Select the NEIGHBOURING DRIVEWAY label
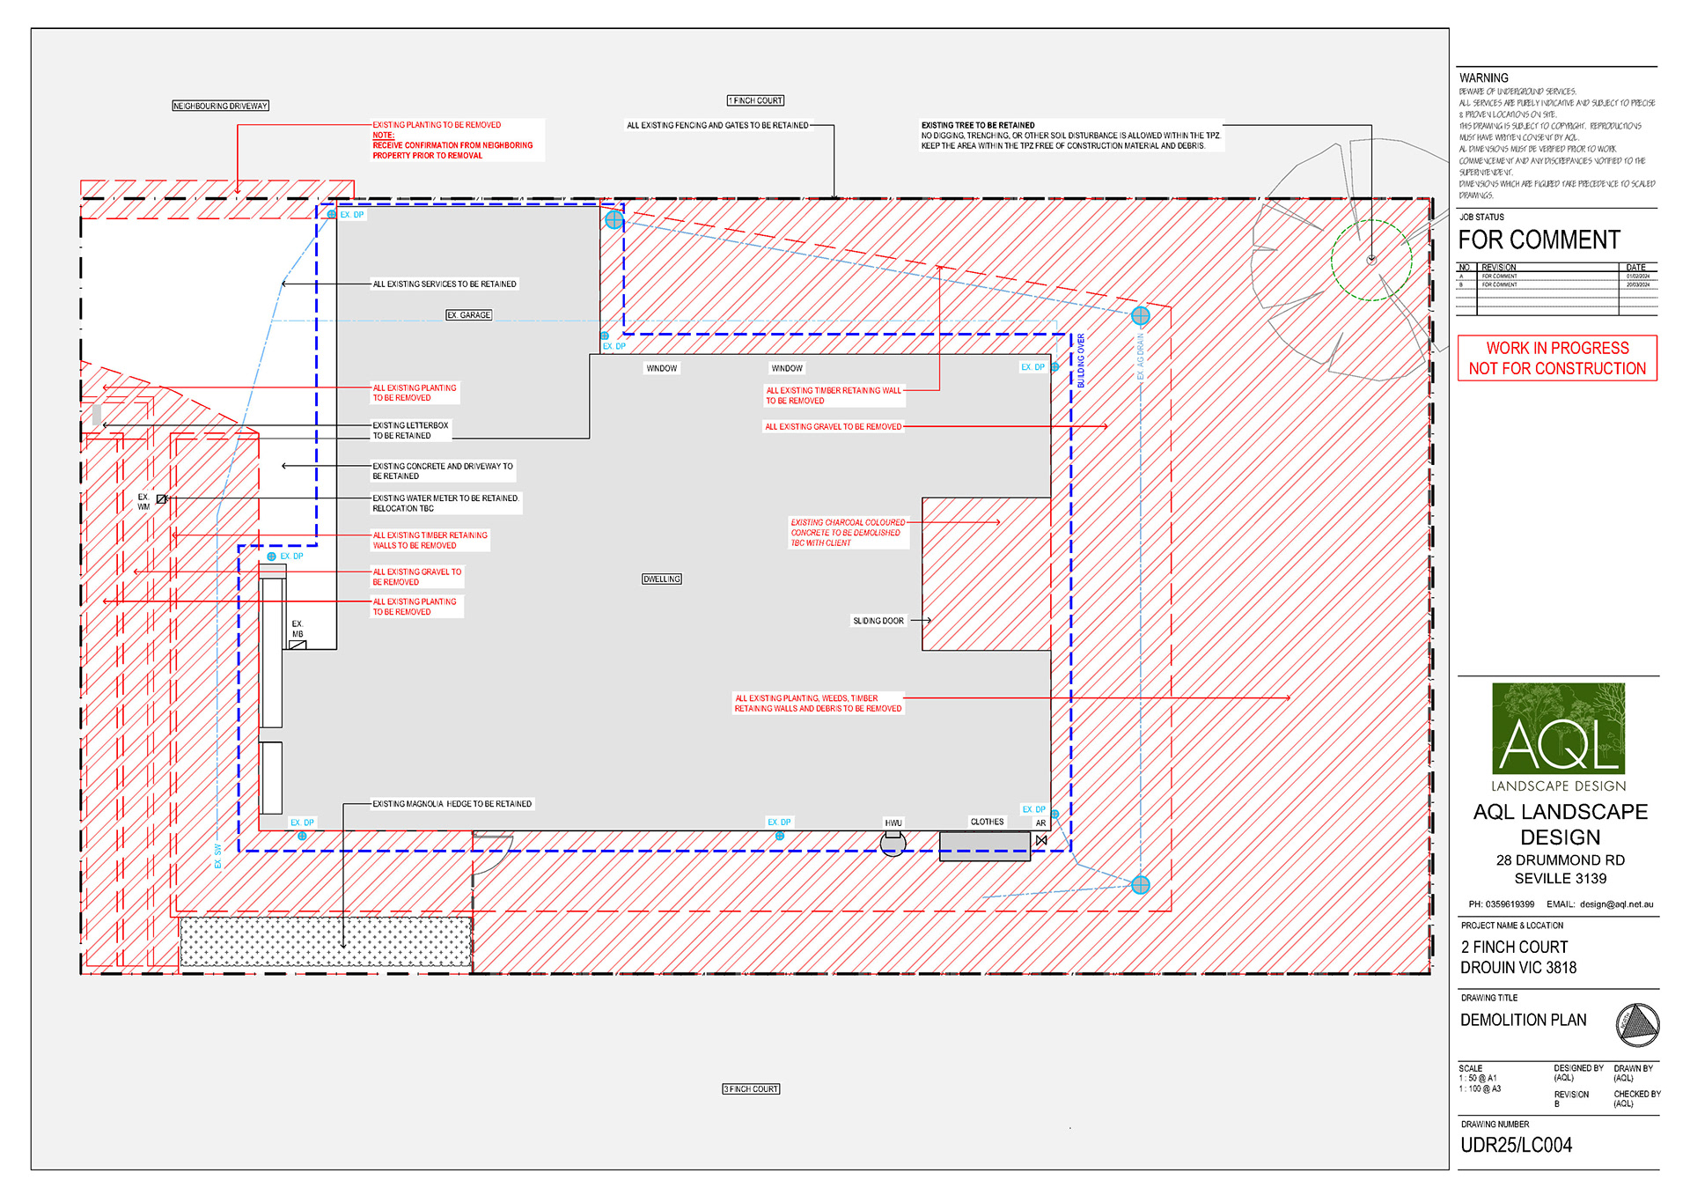Viewport: 1690px width, 1195px height. point(220,106)
